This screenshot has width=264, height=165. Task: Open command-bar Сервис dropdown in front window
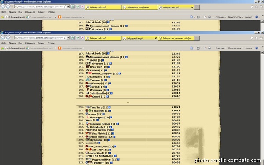(249, 48)
